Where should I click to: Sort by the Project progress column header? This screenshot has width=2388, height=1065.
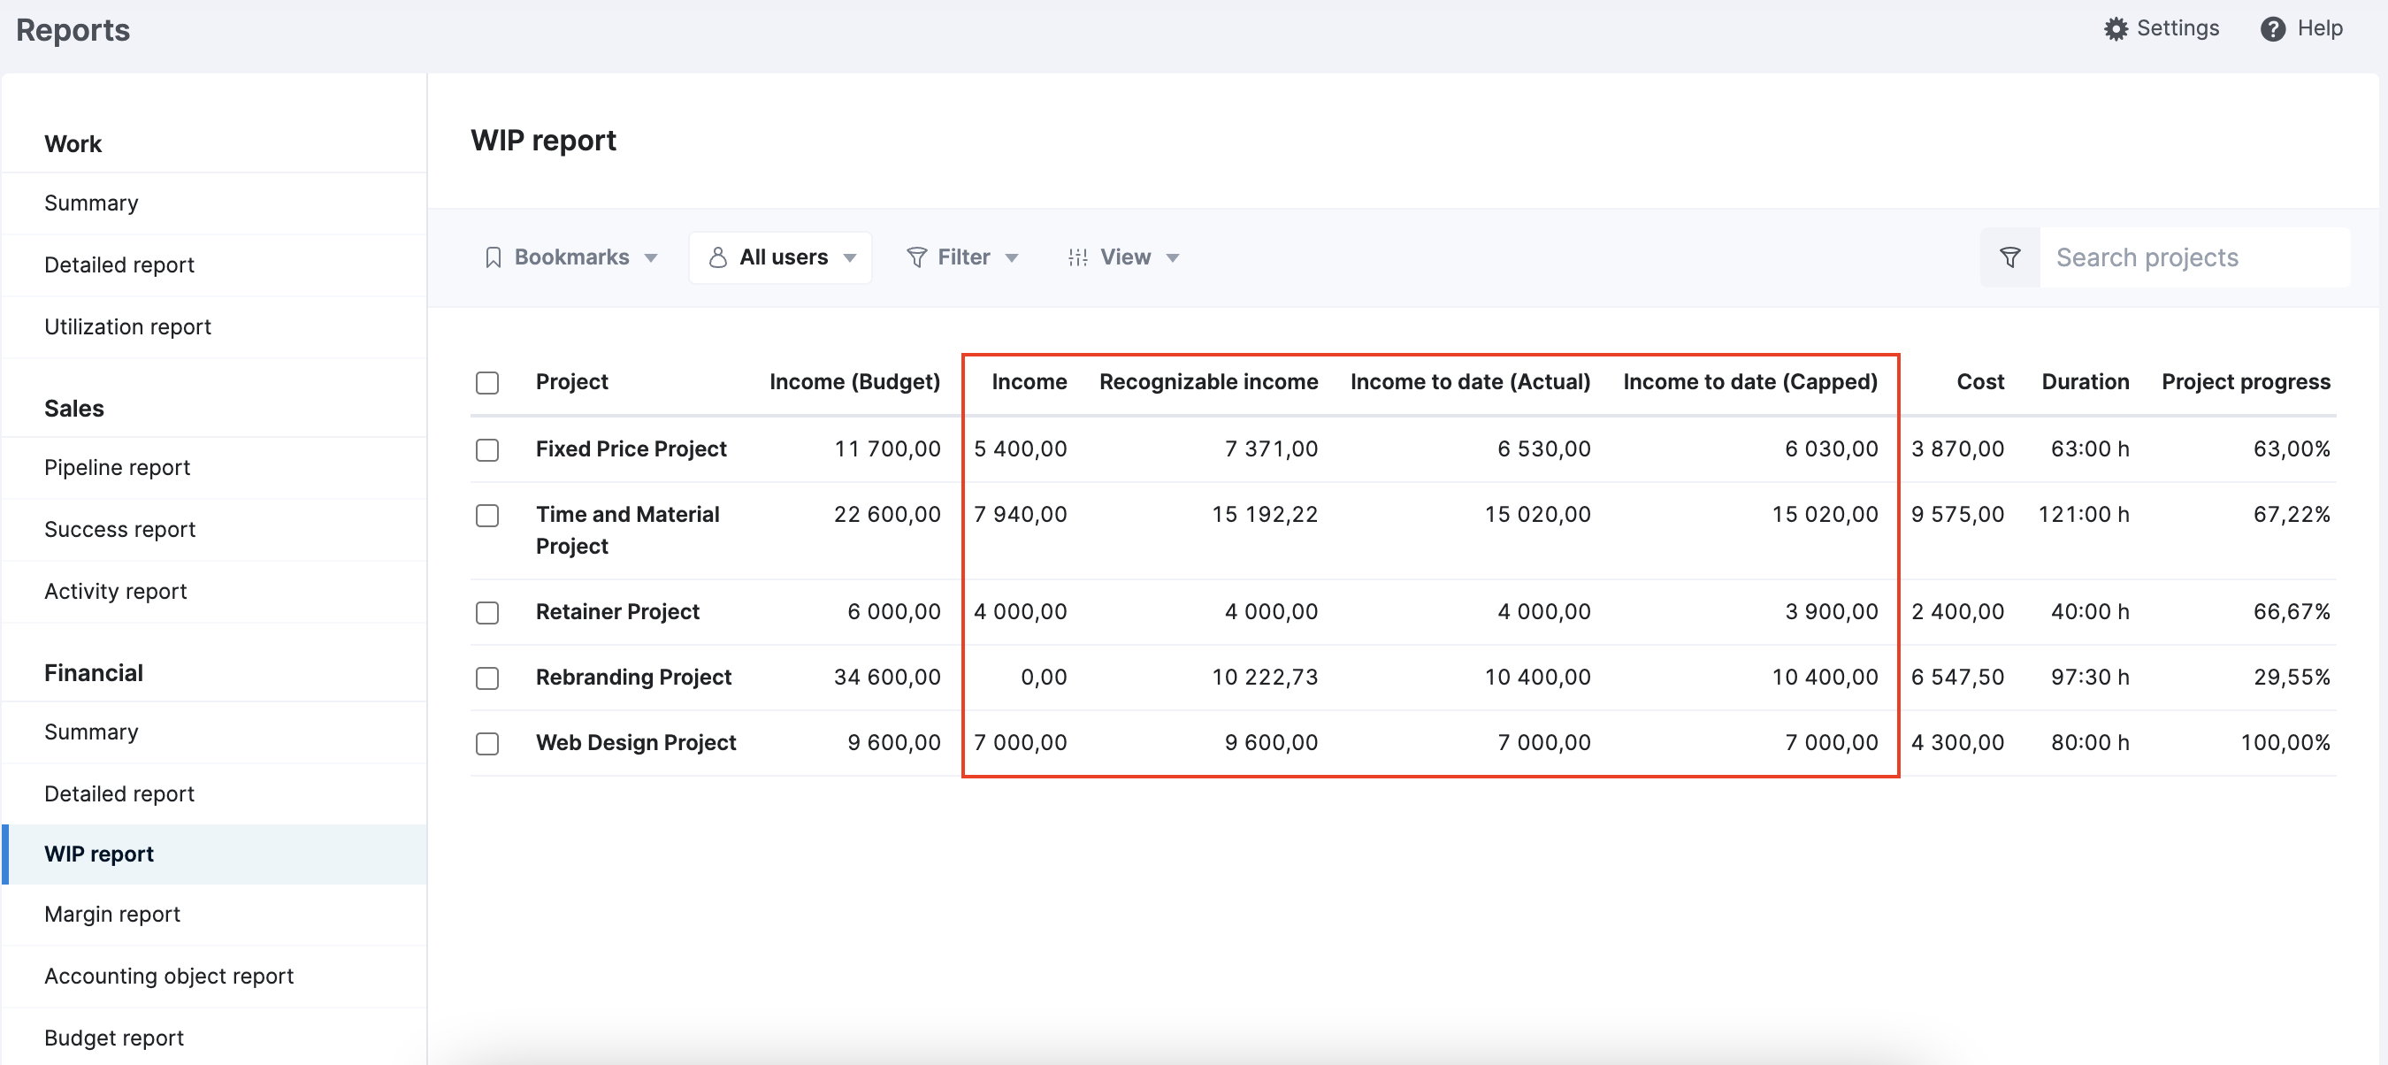(2246, 383)
